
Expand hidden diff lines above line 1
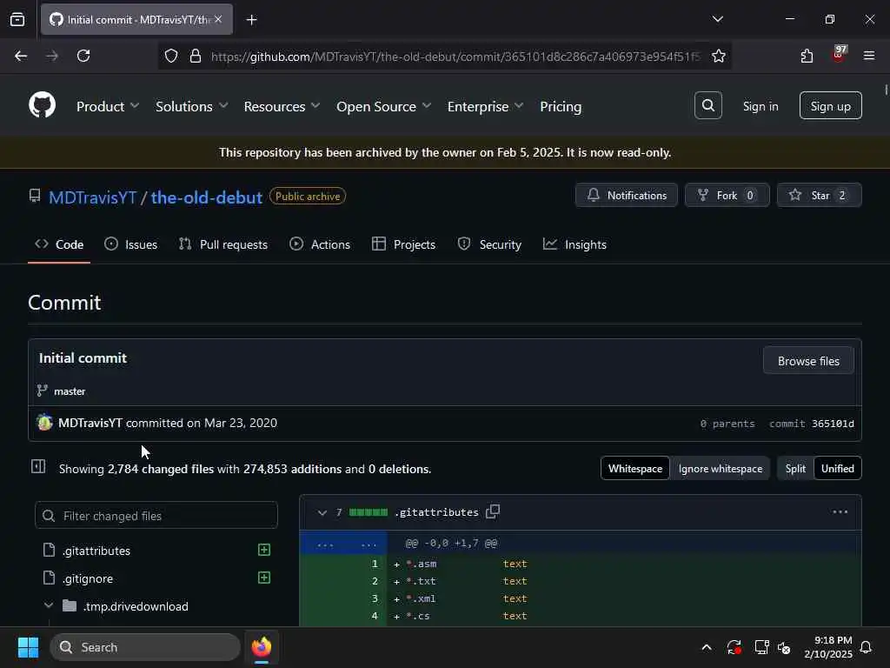(x=343, y=544)
